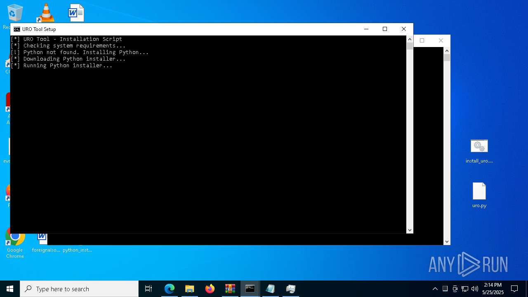Open the clock and date flyout
528x297 pixels.
pyautogui.click(x=493, y=289)
